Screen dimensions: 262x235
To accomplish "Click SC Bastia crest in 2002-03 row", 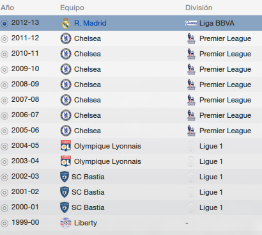I will (x=65, y=177).
